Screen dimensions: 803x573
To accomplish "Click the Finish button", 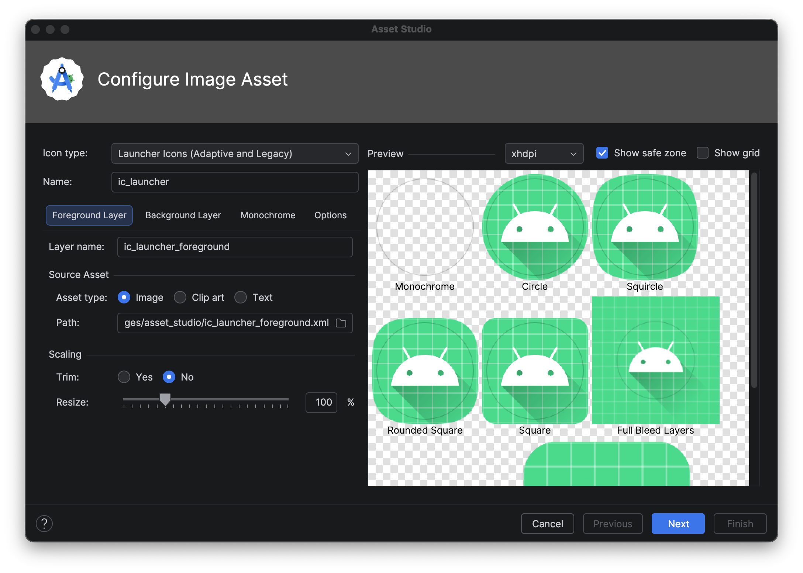I will coord(740,524).
